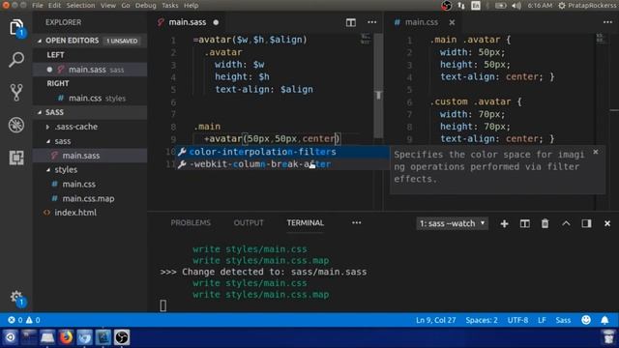Image resolution: width=619 pixels, height=348 pixels.
Task: Collapse the sass folder in the explorer
Action: click(47, 141)
